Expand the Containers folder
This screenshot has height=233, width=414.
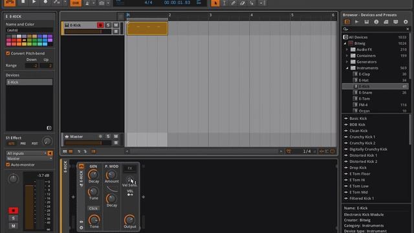[x=347, y=56]
